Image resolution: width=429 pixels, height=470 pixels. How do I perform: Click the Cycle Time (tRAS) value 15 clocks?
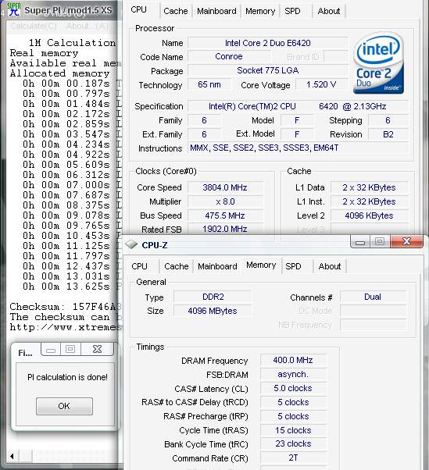(x=293, y=430)
